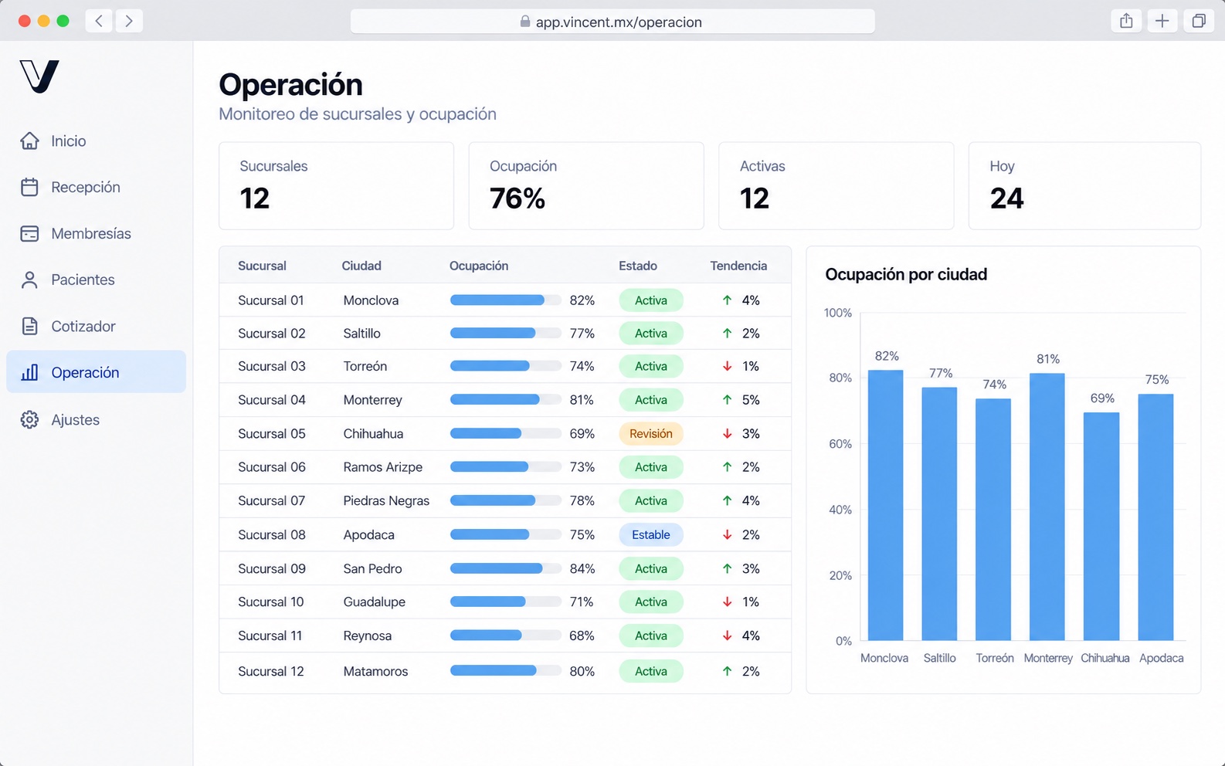
Task: Click the Recepción calendar icon
Action: click(29, 187)
